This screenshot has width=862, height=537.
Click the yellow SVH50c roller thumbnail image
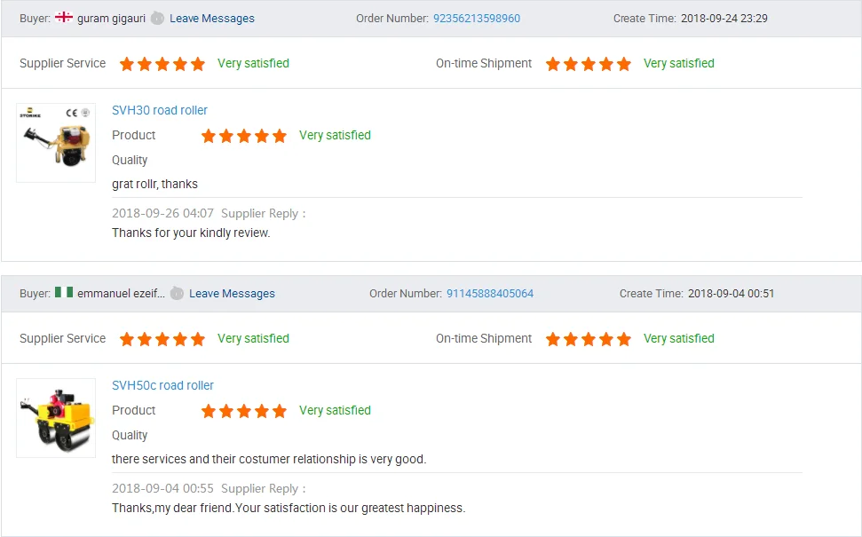coord(56,418)
